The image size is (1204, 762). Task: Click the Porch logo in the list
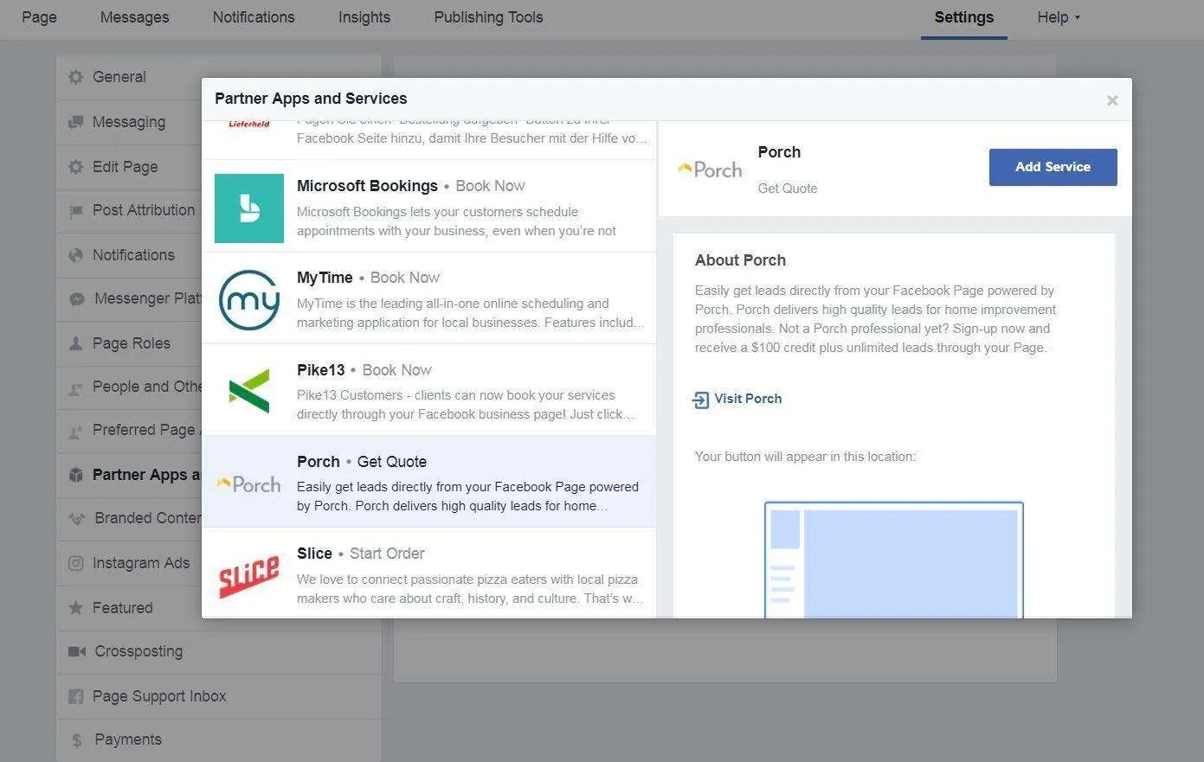pos(249,484)
